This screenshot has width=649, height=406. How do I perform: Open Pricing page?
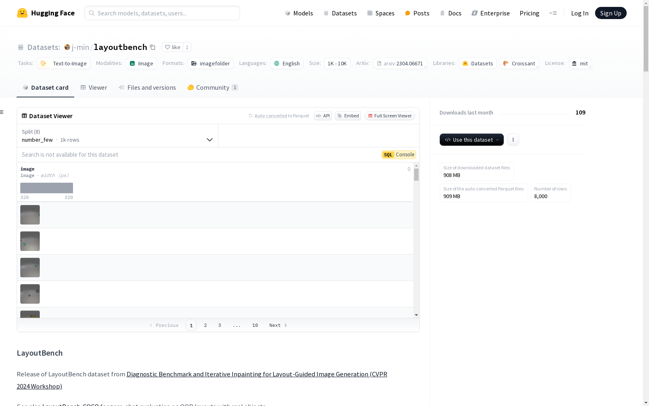pyautogui.click(x=529, y=13)
